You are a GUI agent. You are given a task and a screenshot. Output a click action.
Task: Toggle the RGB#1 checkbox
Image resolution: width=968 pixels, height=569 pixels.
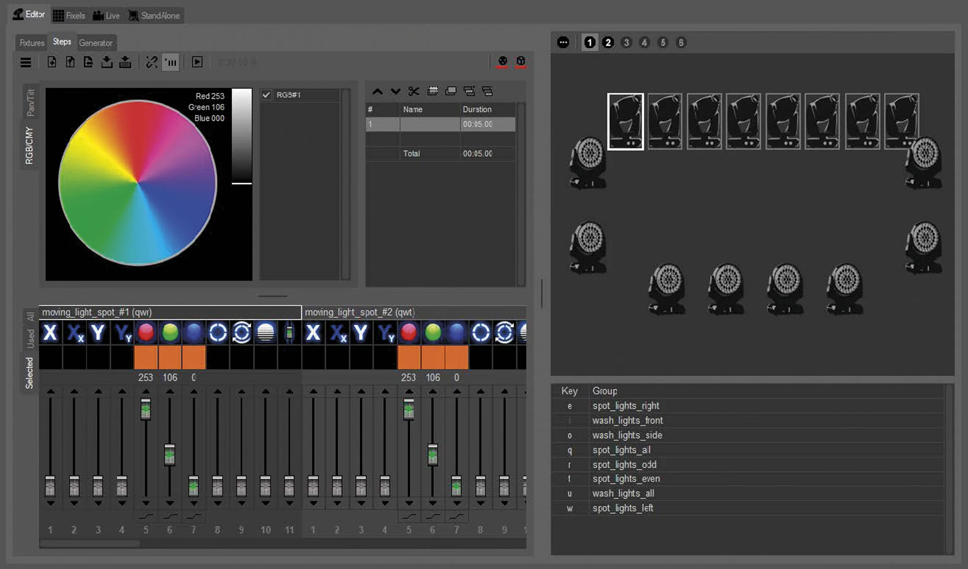[266, 95]
